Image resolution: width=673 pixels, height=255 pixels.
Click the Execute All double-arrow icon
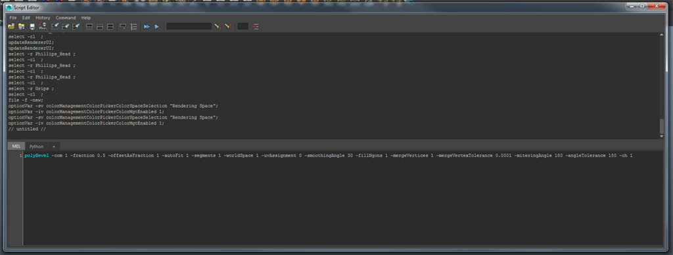point(147,26)
